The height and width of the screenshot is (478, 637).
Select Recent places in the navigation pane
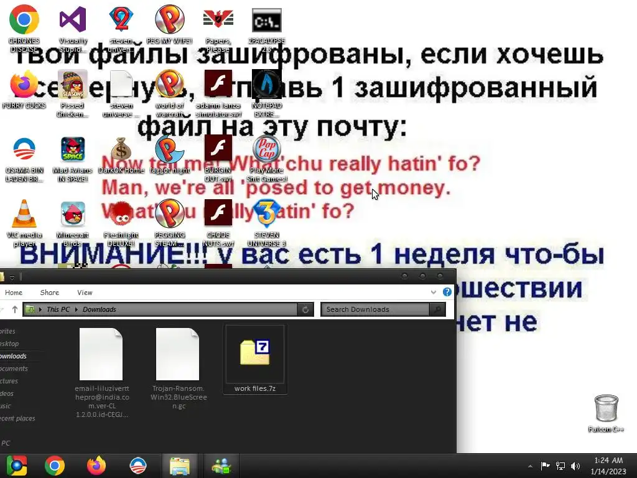coord(17,418)
